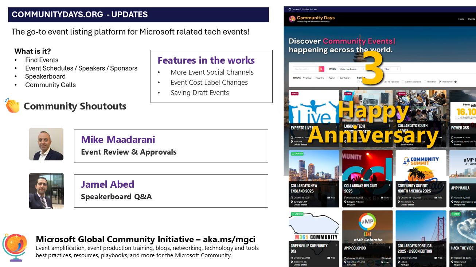Click the Power 365 event title

460,128
